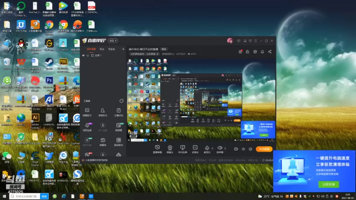356x200 pixels.
Task: Add a new scene with plus icon
Action: (x=123, y=49)
